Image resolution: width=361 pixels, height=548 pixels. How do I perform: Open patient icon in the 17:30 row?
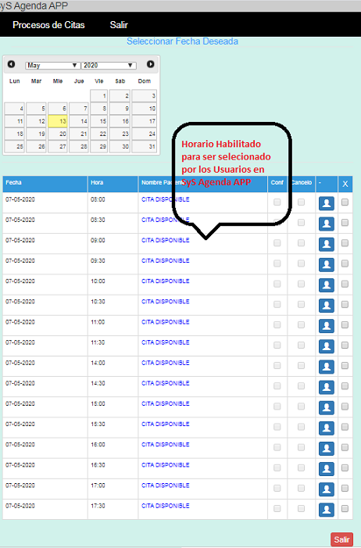pyautogui.click(x=327, y=510)
